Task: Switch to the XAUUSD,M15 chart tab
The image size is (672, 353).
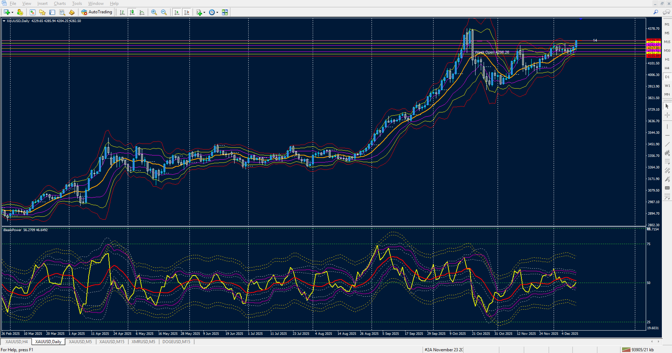Action: (x=112, y=342)
